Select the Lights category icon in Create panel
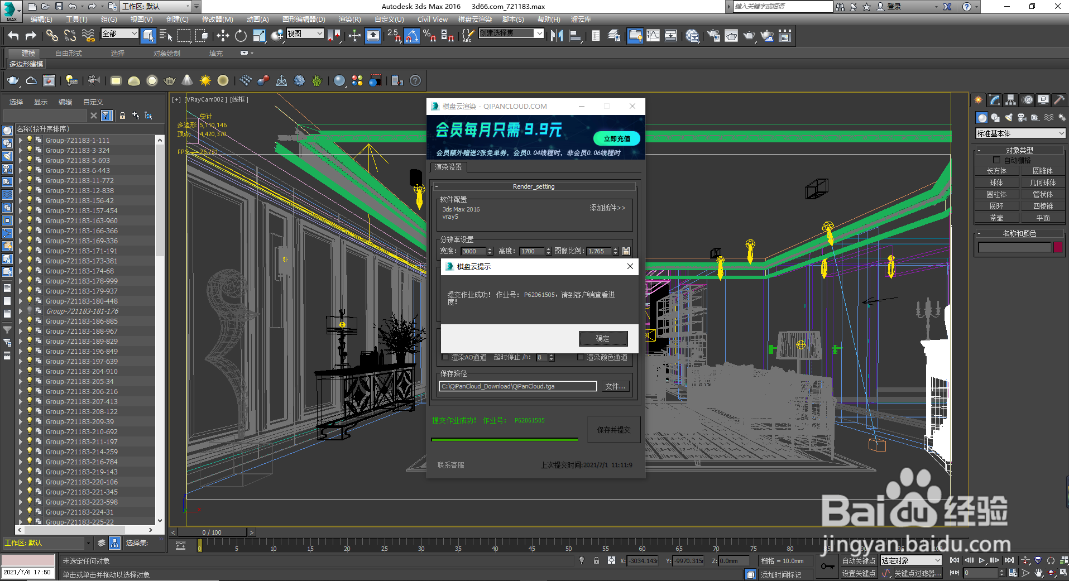This screenshot has width=1069, height=581. (x=1008, y=118)
